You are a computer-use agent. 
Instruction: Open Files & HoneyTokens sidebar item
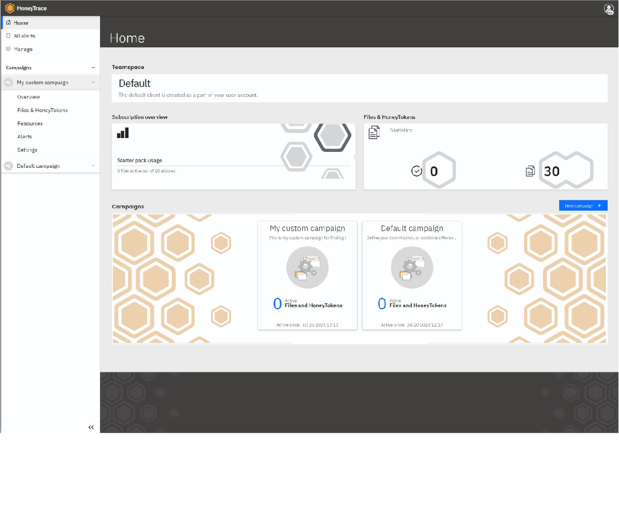click(42, 110)
